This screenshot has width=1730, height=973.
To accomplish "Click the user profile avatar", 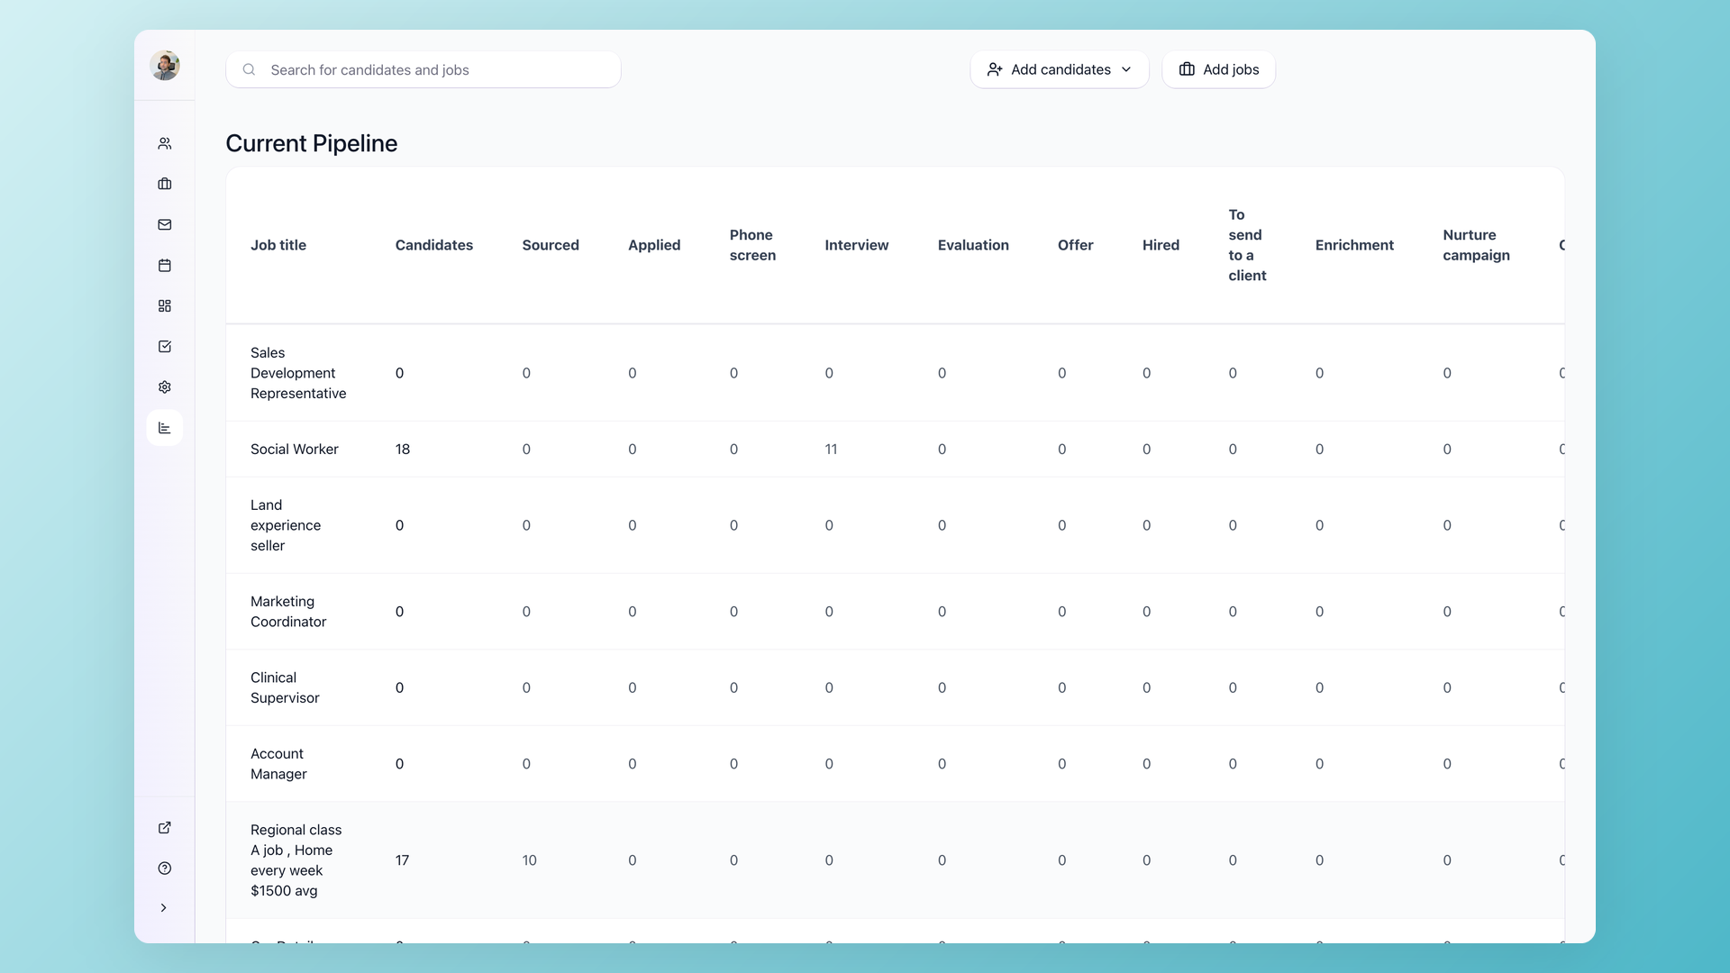I will click(165, 65).
